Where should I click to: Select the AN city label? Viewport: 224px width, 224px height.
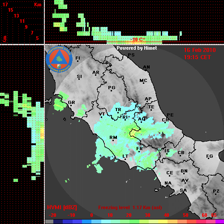click(x=146, y=67)
